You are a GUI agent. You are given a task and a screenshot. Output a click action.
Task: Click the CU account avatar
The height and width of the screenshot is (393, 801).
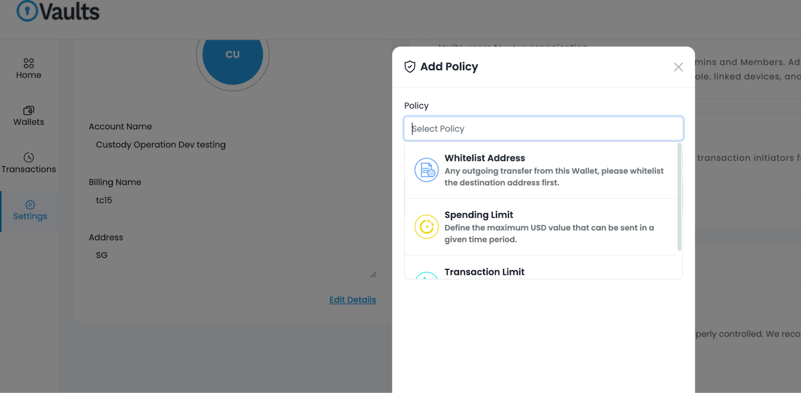pos(233,55)
